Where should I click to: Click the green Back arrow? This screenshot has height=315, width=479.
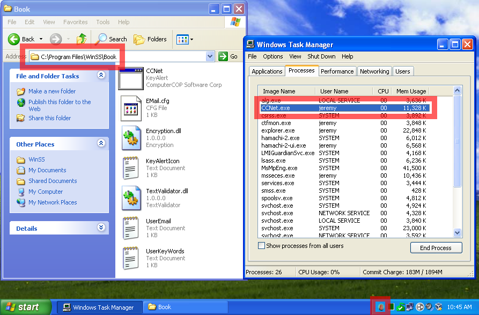(14, 39)
